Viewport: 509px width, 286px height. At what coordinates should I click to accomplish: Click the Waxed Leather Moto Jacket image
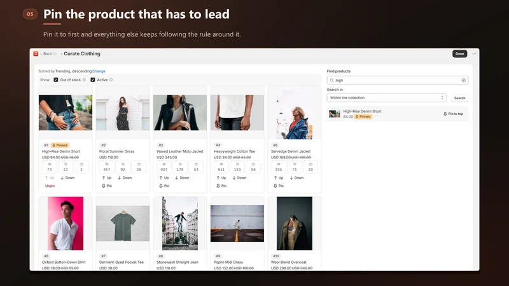(180, 112)
